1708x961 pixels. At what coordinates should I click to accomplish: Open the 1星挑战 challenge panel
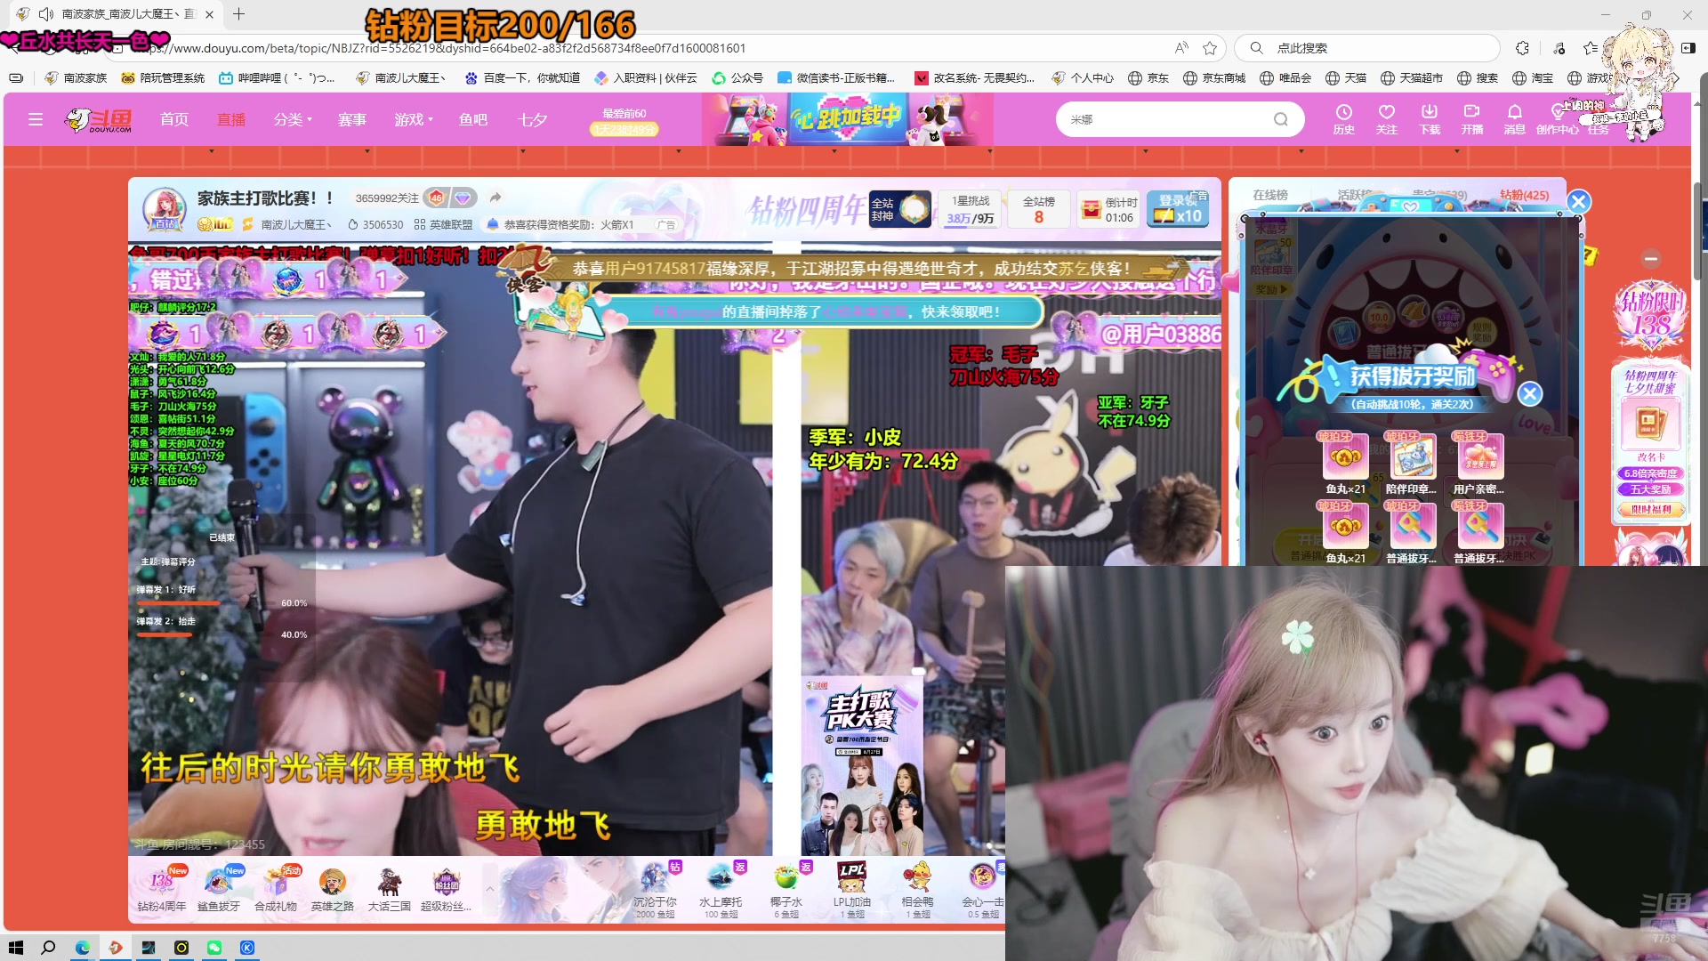(971, 209)
